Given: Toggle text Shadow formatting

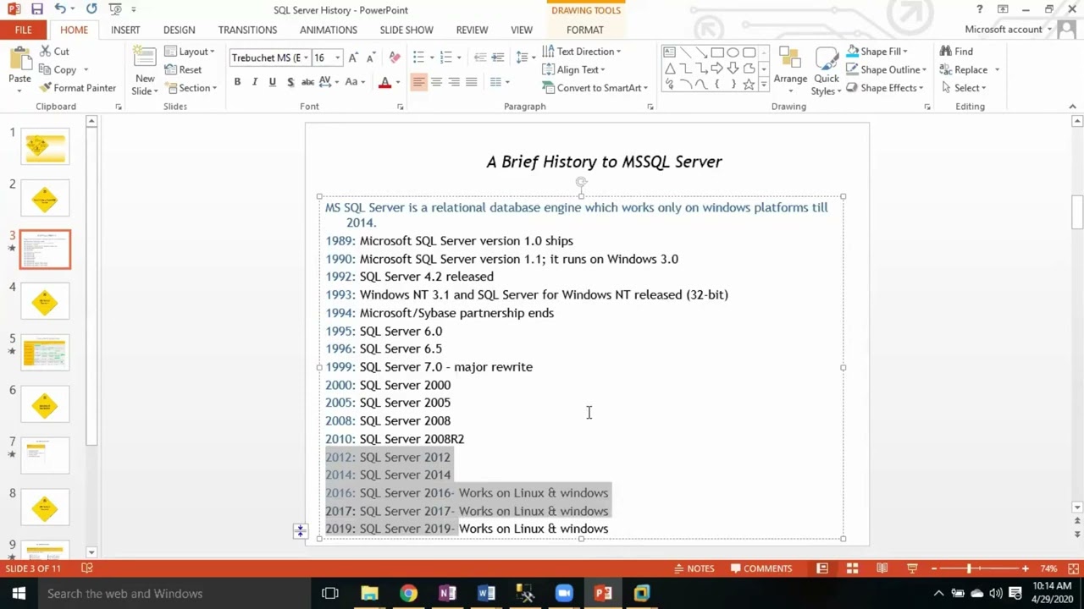Looking at the screenshot, I should (x=290, y=82).
